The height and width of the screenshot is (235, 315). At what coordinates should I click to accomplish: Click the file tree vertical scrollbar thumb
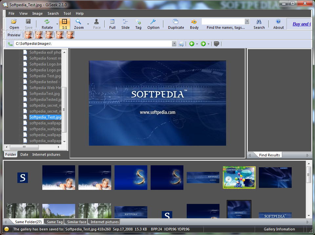(64, 110)
